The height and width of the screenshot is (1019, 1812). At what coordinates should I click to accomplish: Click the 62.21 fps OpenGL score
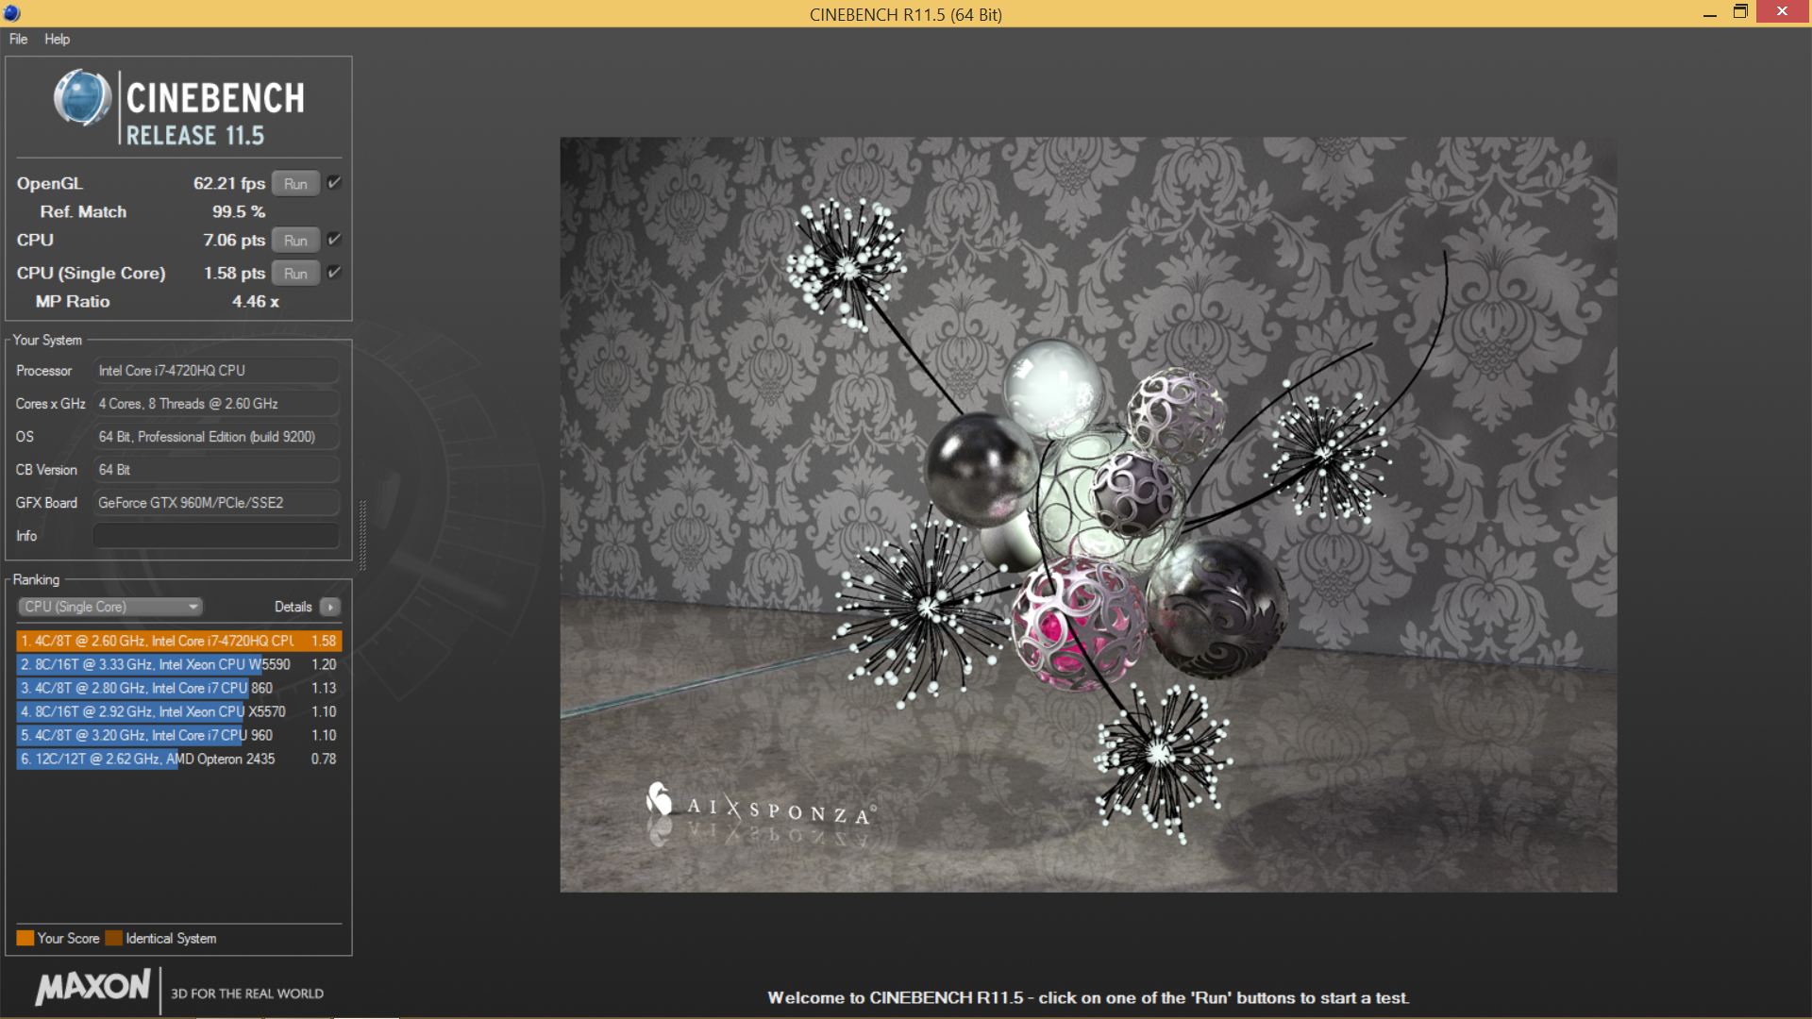coord(229,183)
